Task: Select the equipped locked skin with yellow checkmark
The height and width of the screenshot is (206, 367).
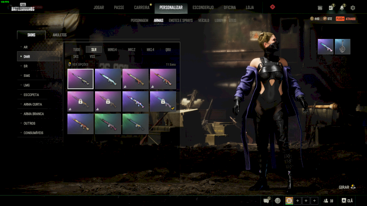Action: pyautogui.click(x=163, y=101)
